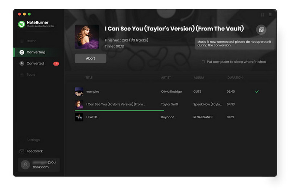This screenshot has width=290, height=194.
Task: Click the green track conversion progress bar
Action: click(119, 110)
